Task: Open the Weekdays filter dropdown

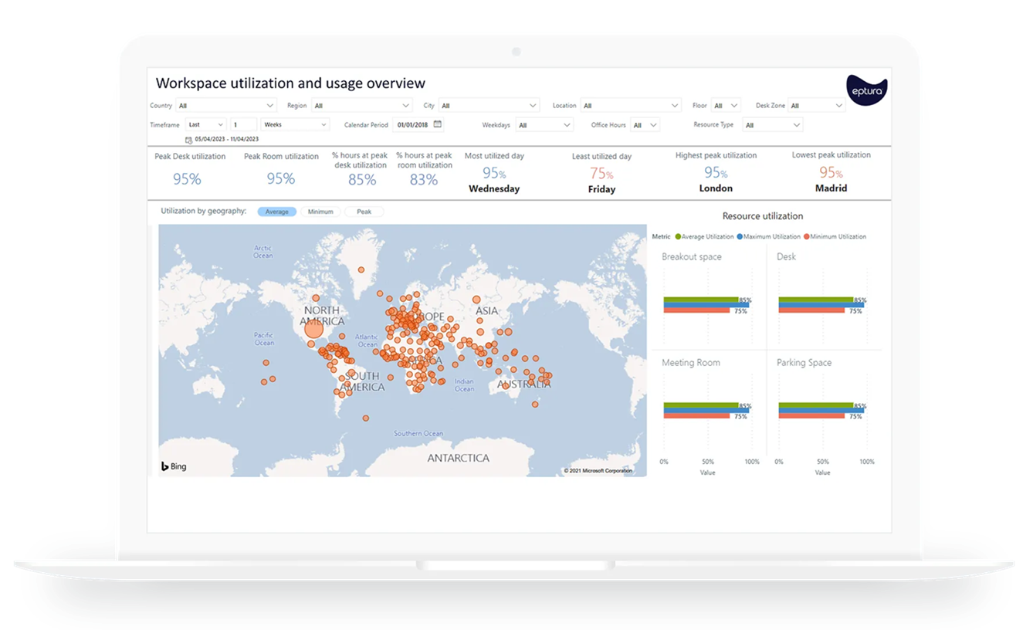Action: [x=544, y=125]
